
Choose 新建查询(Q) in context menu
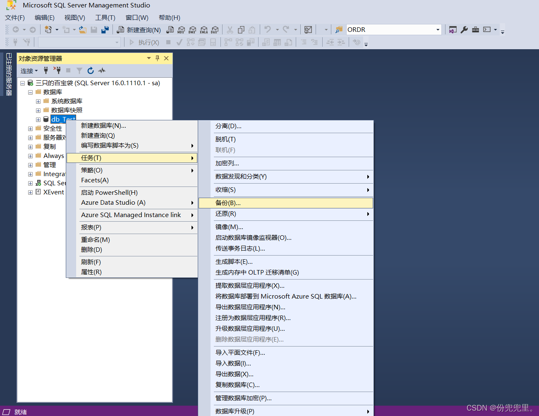click(x=132, y=136)
